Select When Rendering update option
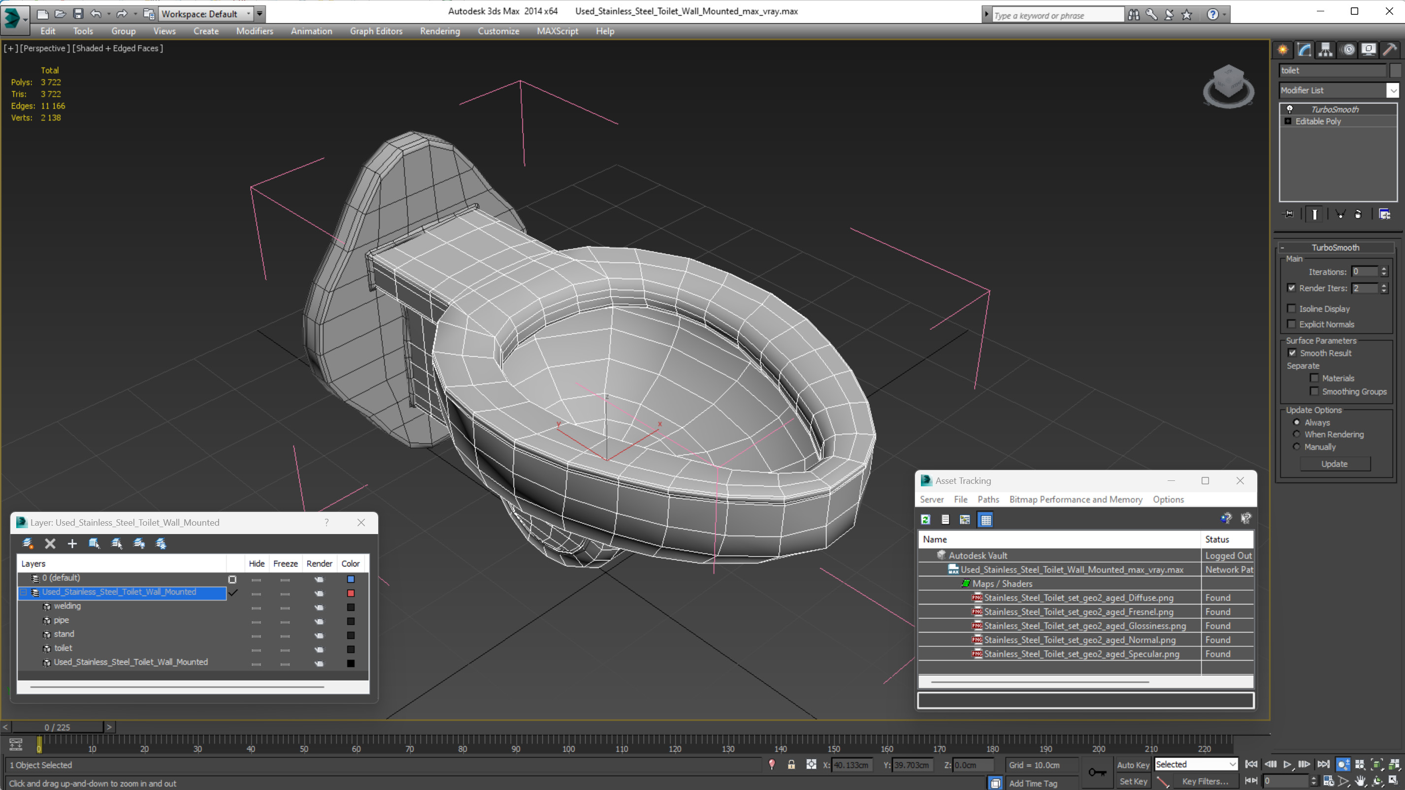 (x=1297, y=434)
